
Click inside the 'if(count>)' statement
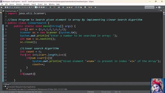pos(28,74)
